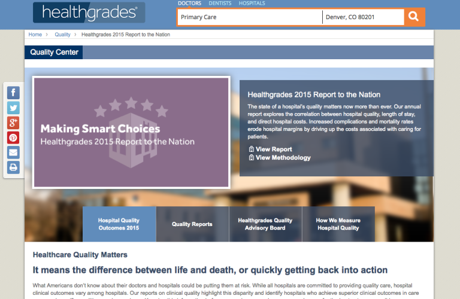This screenshot has height=299, width=460.
Task: Click document icon beside View Methodology
Action: pyautogui.click(x=251, y=157)
